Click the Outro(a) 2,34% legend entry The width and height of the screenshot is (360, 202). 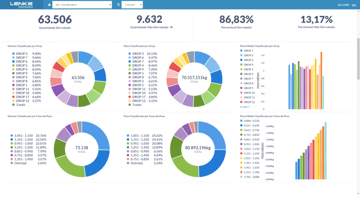(144, 163)
